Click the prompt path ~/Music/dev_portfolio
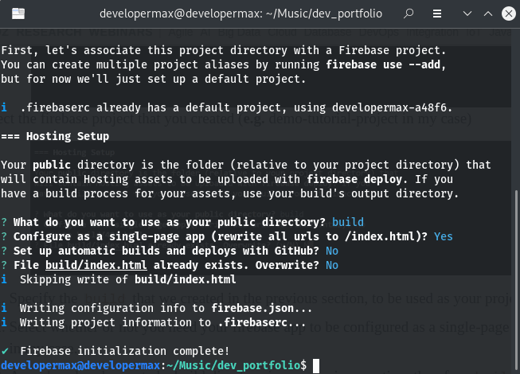The image size is (520, 374). point(233,365)
